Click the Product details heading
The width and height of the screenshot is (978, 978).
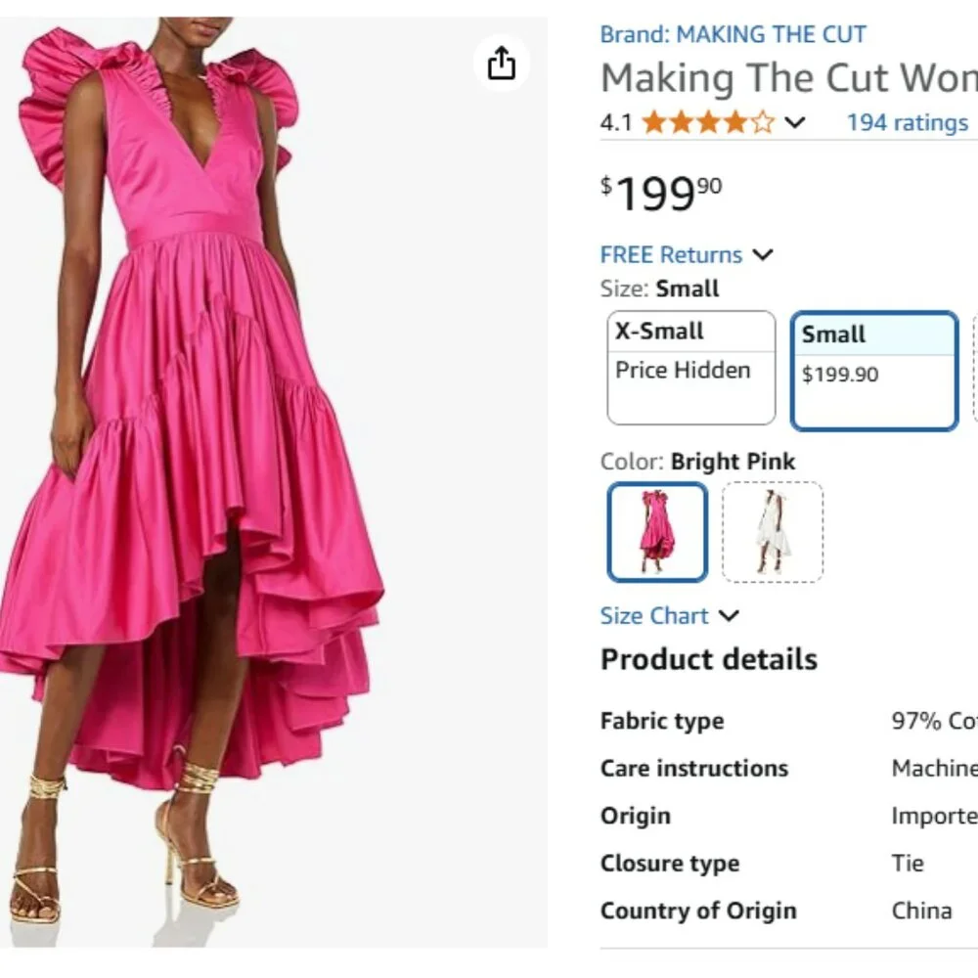pyautogui.click(x=708, y=659)
